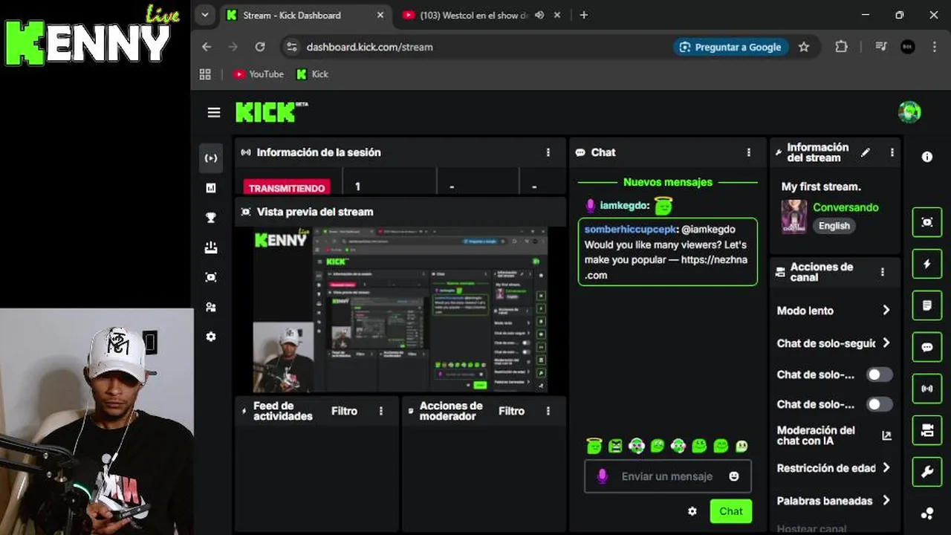This screenshot has width=951, height=535.
Task: Open chat settings gear beside Chat button
Action: (692, 511)
